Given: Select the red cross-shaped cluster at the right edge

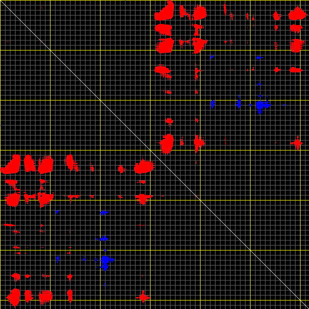Looking at the screenshot, I should (x=297, y=143).
